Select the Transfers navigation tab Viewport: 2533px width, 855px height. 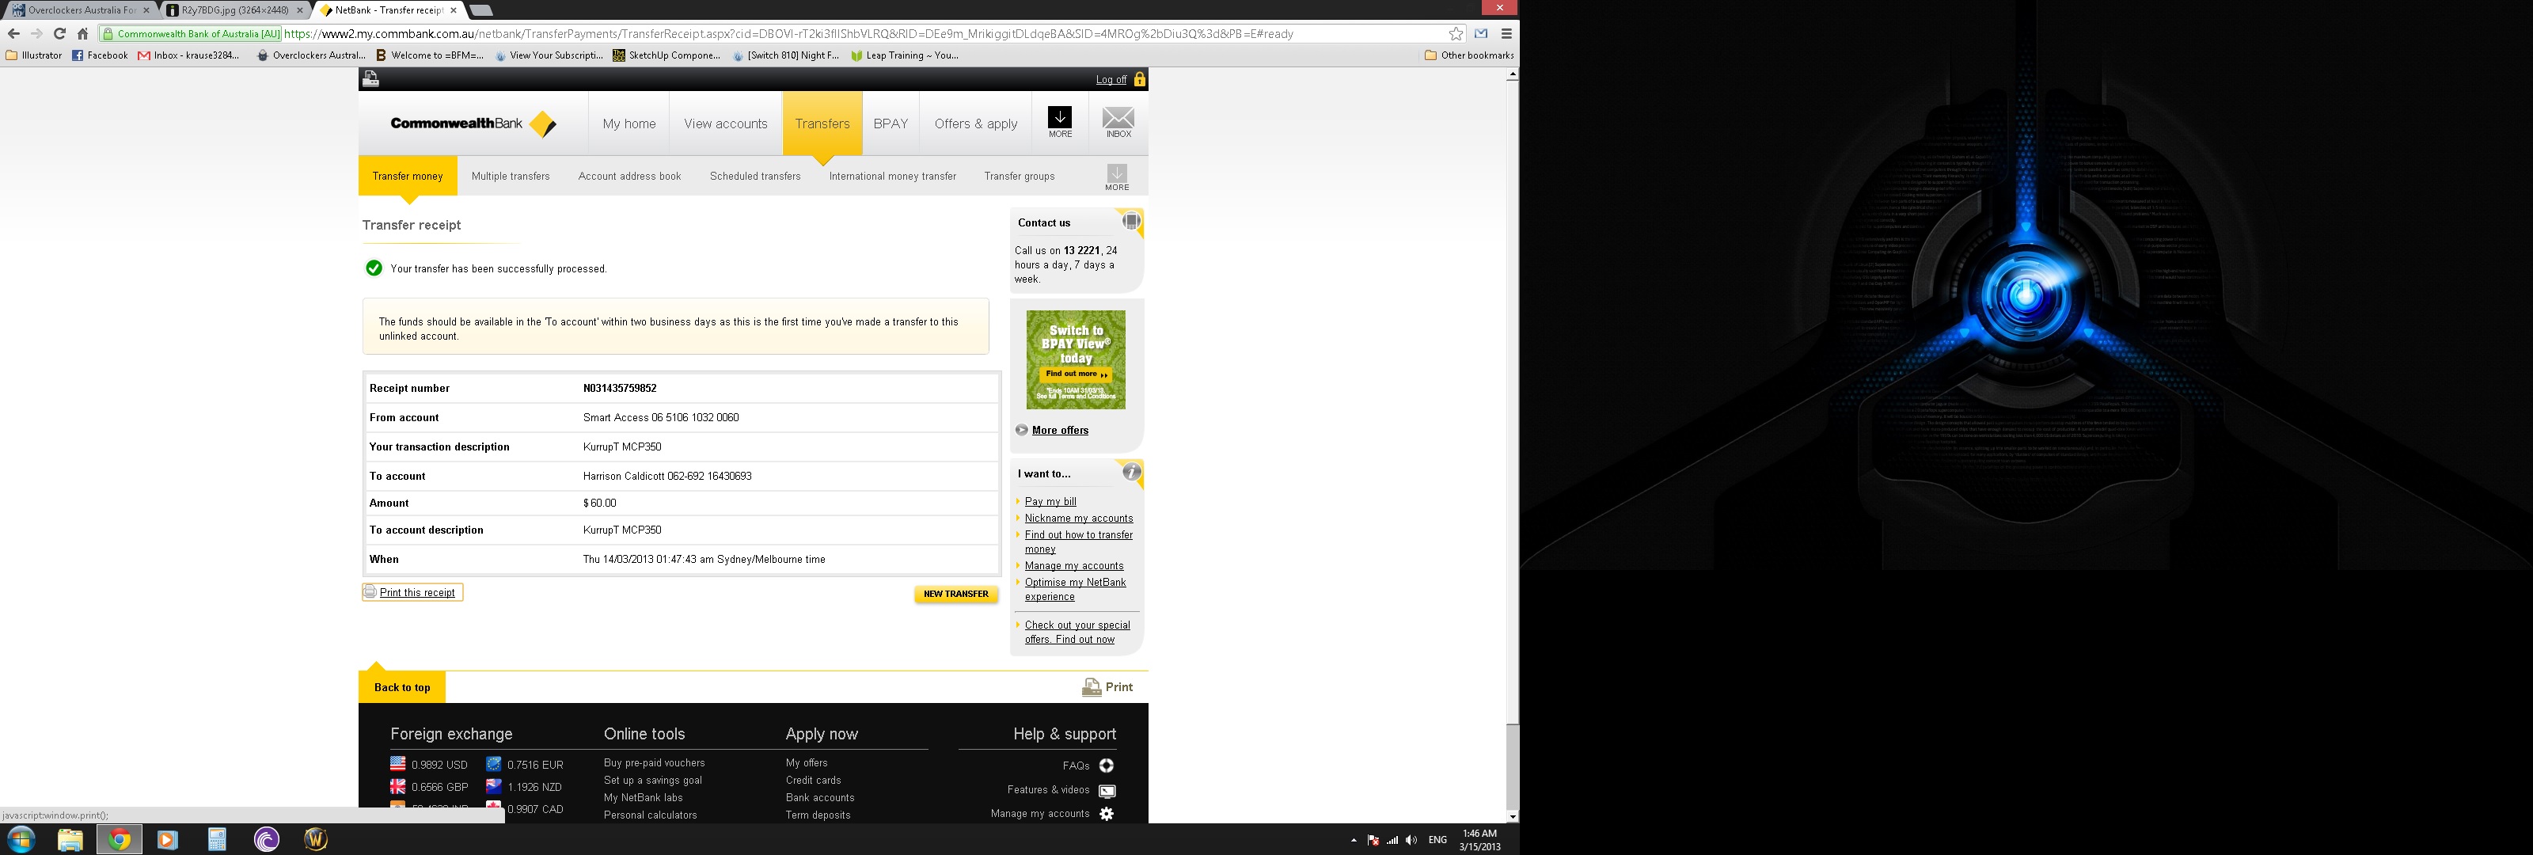tap(822, 124)
